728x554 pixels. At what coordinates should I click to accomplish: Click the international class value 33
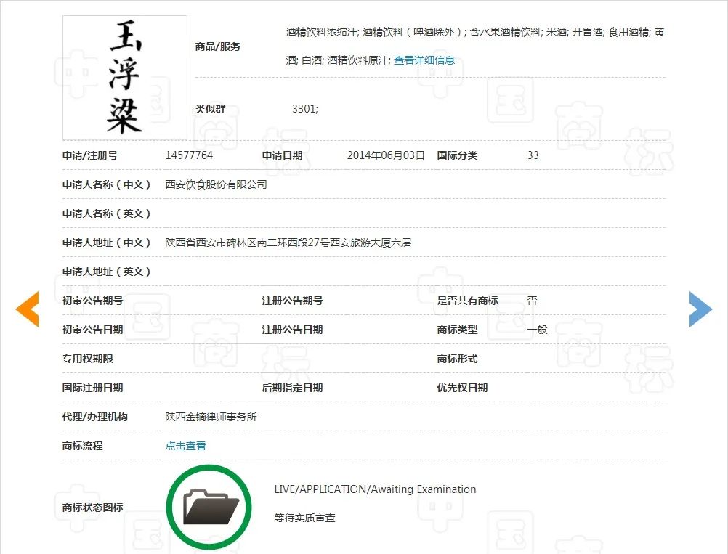click(533, 155)
